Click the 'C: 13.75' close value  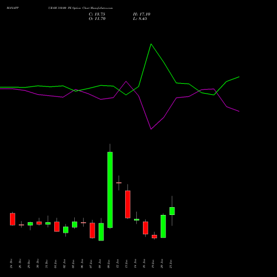point(97,14)
